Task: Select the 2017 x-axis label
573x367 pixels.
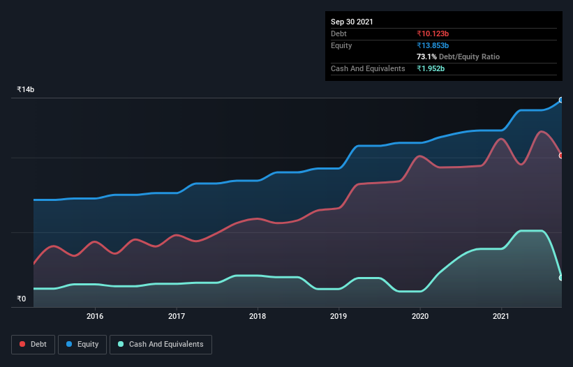Action: 177,316
